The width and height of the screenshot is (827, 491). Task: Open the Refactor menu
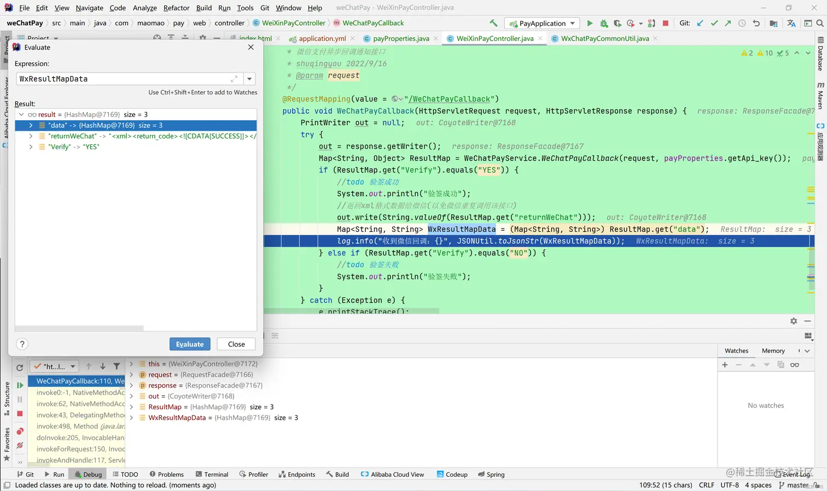tap(176, 8)
